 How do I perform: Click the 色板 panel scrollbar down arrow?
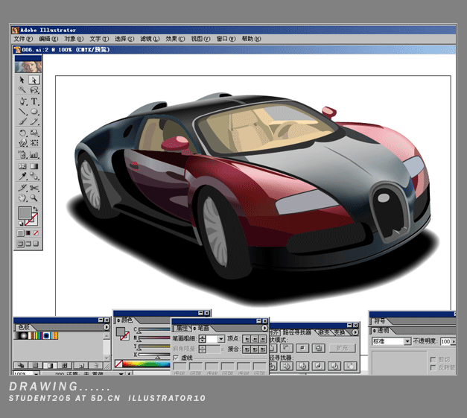tap(107, 357)
